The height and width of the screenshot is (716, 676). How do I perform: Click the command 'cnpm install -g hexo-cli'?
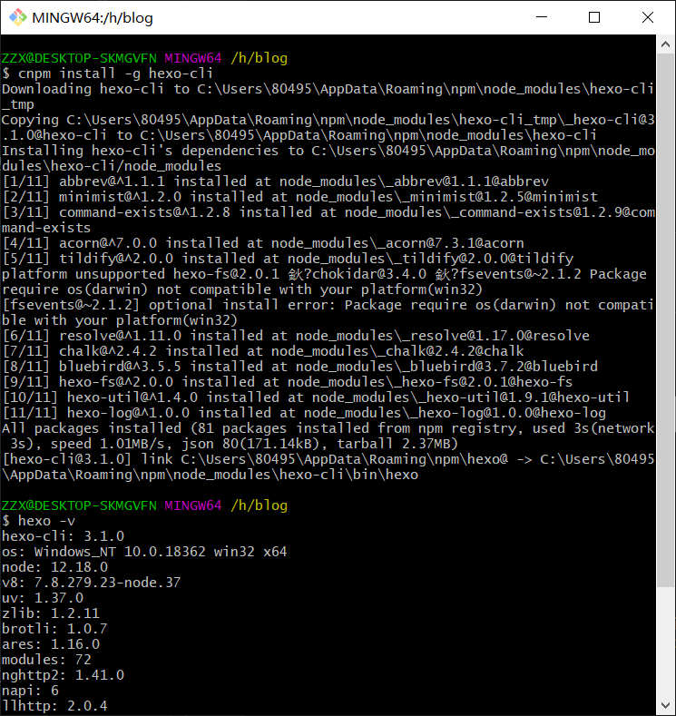[x=115, y=74]
